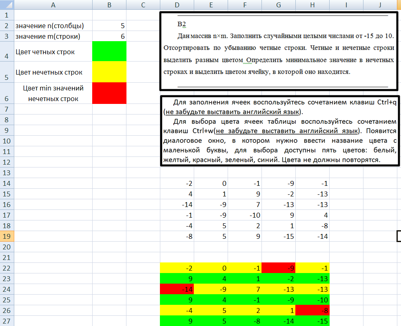Screen dimensions: 401x326
Task: Click green cell H27 with -15
Action: [312, 321]
